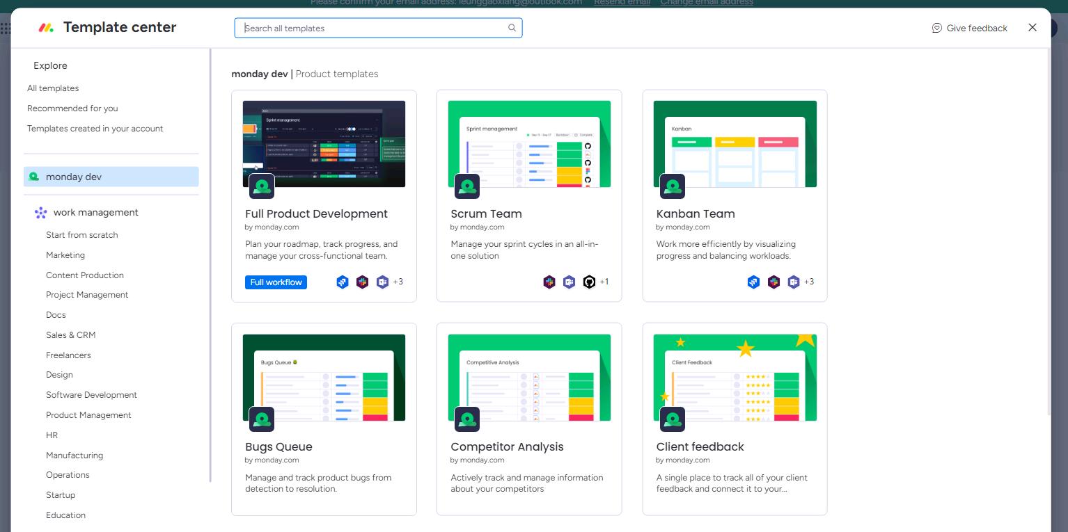Show the +1 integrations on Scrum Team
The width and height of the screenshot is (1068, 532).
click(x=604, y=282)
